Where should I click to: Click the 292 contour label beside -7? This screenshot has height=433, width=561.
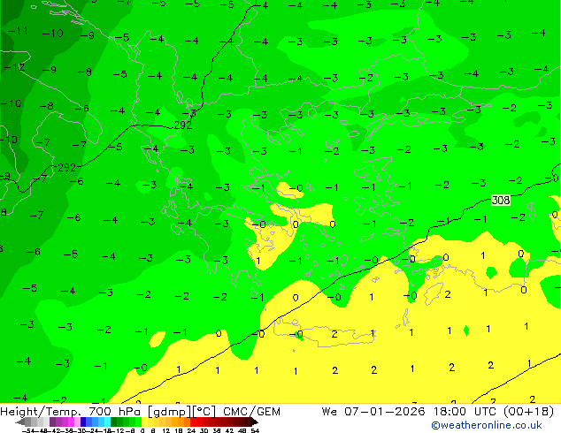(66, 168)
